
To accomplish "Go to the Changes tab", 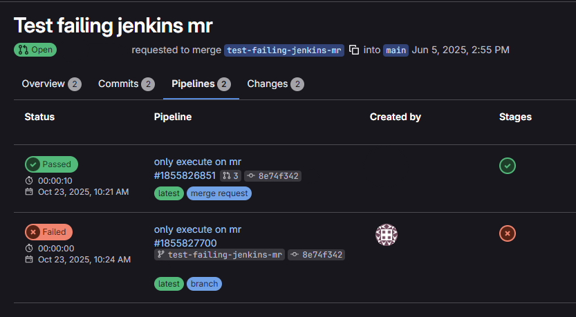I will [x=268, y=84].
